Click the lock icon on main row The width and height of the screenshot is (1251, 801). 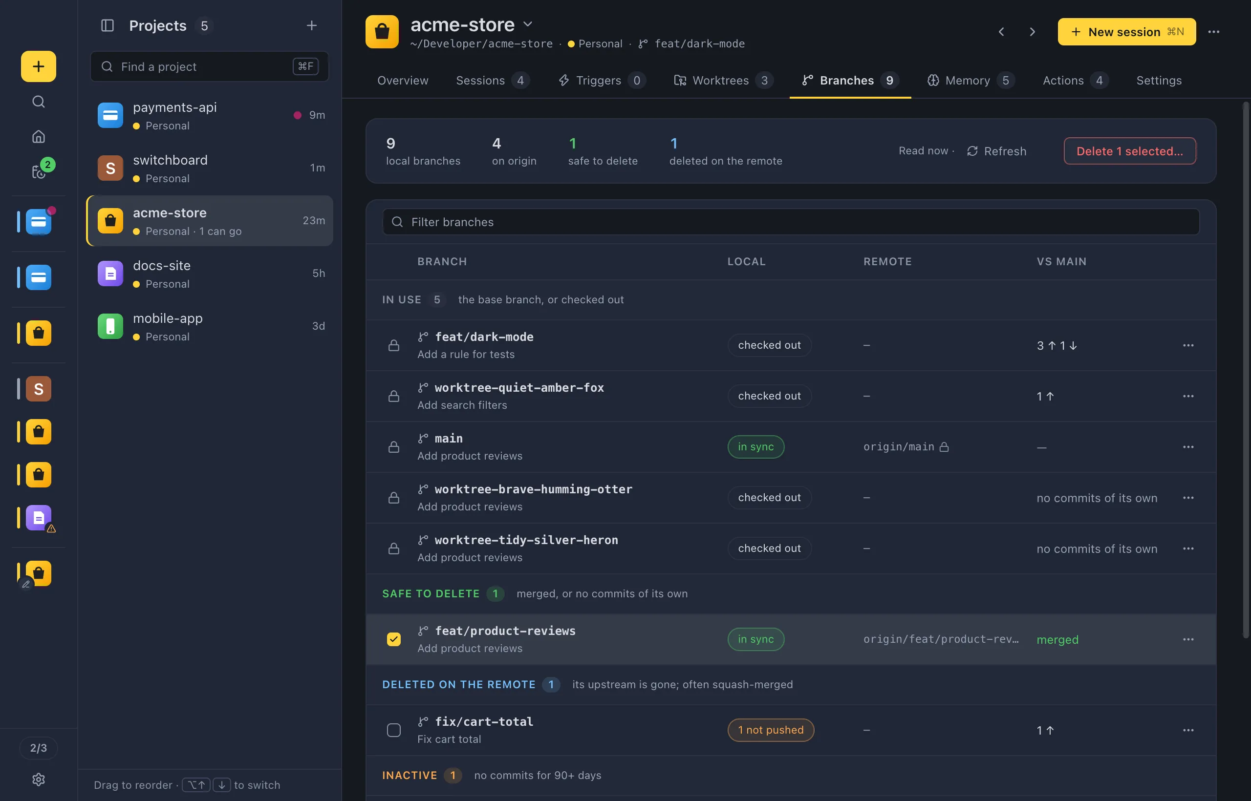tap(394, 447)
